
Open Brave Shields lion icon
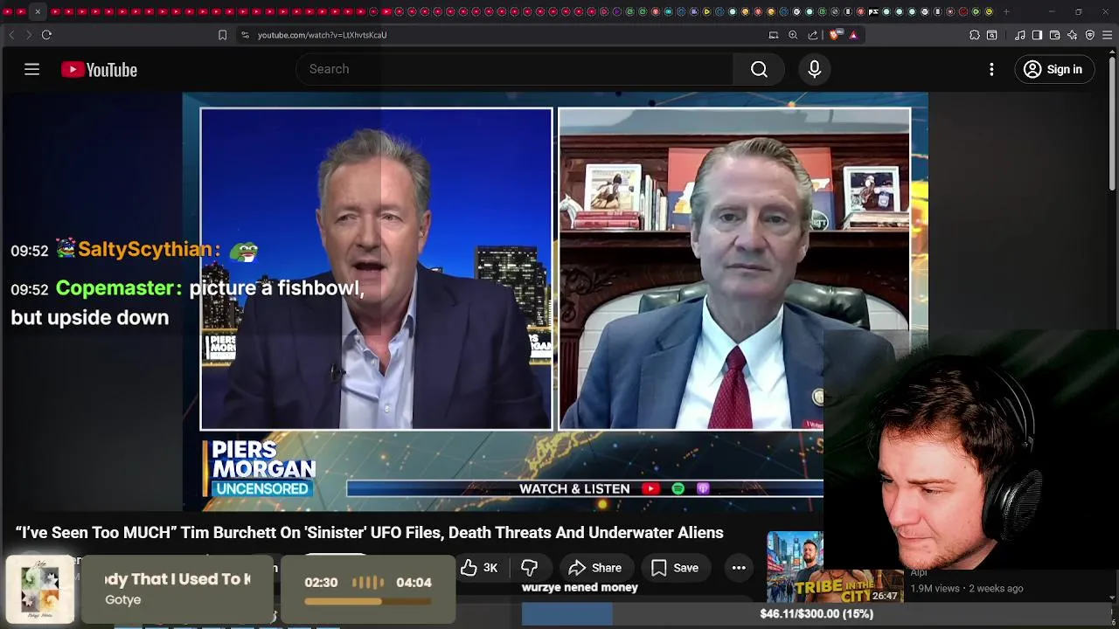point(835,35)
